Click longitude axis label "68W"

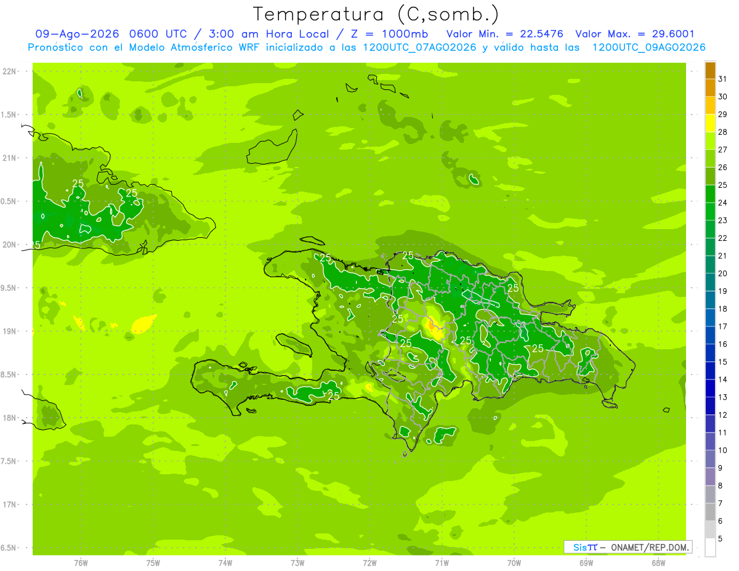click(658, 562)
